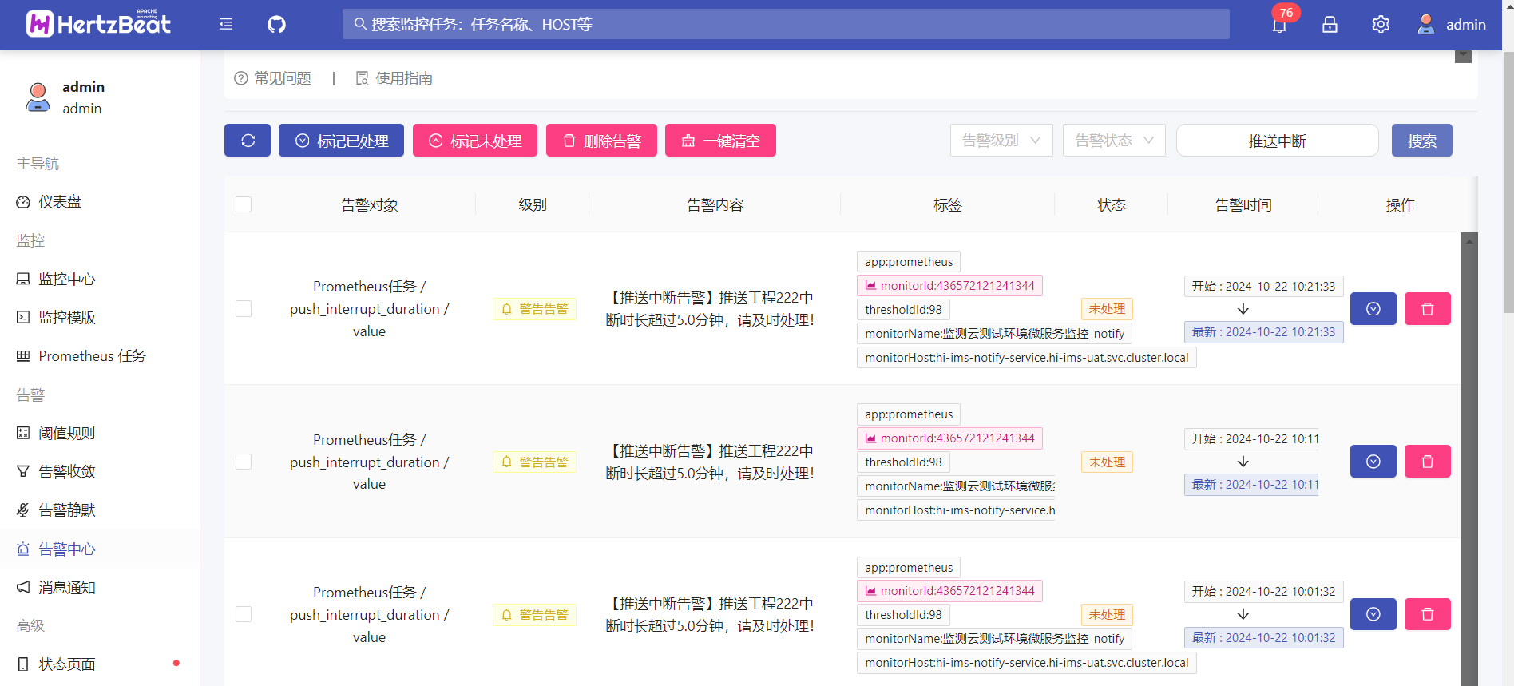The height and width of the screenshot is (686, 1514).
Task: Focus the alert search field containing 推送中断
Action: (x=1277, y=141)
